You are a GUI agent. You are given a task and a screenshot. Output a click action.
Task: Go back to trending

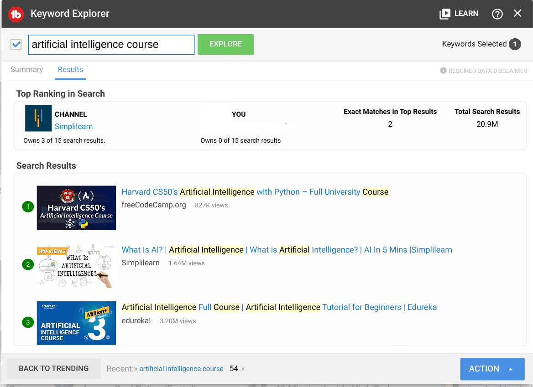pos(54,369)
